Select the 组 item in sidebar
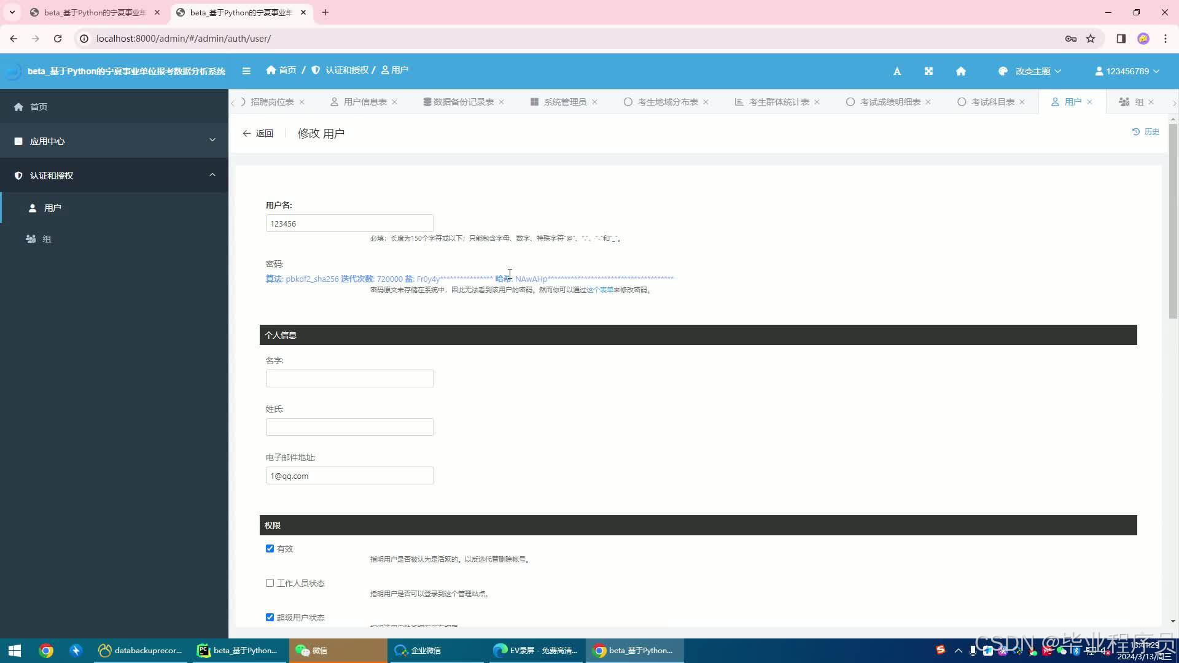 pyautogui.click(x=47, y=239)
